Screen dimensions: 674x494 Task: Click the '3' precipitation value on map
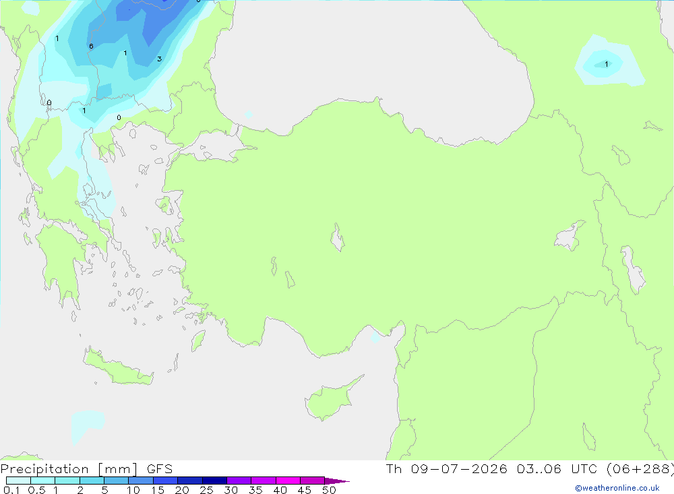click(159, 59)
